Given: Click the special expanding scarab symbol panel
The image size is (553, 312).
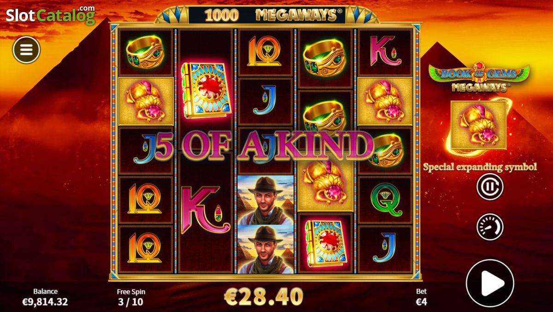Looking at the screenshot, I should pos(478,125).
